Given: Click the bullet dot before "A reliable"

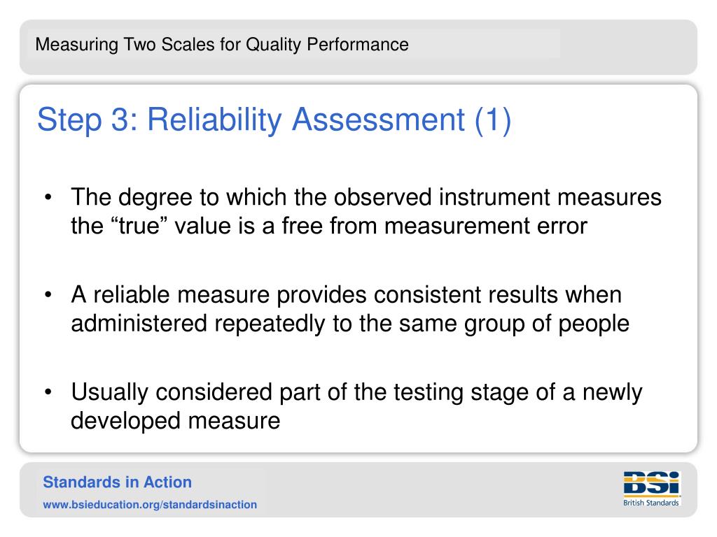Looking at the screenshot, I should [48, 294].
